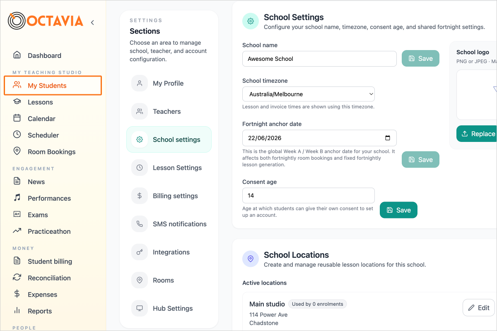
Task: Click the Scheduler clock icon
Action: point(17,134)
